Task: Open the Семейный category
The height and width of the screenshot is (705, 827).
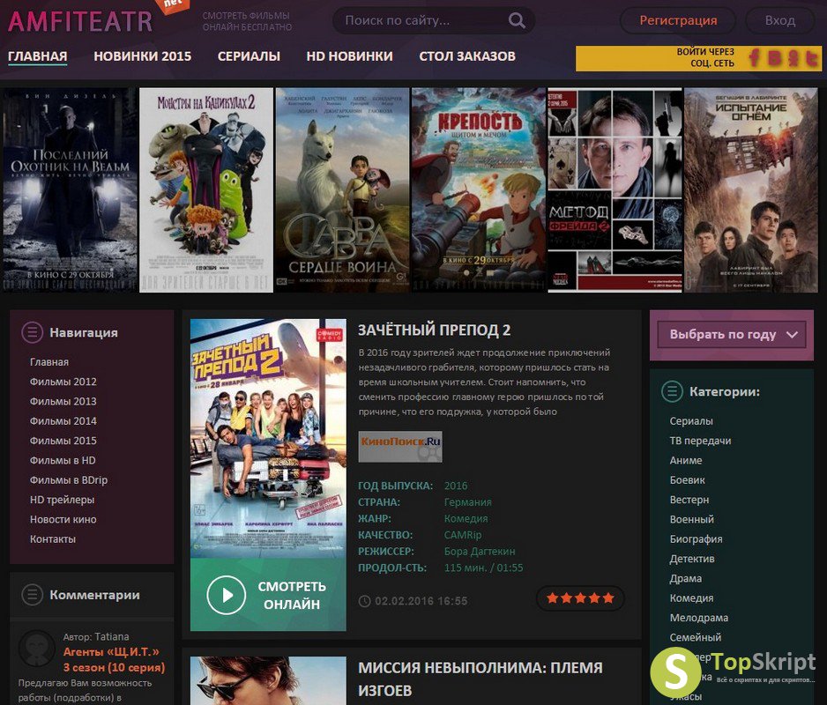Action: click(x=696, y=637)
